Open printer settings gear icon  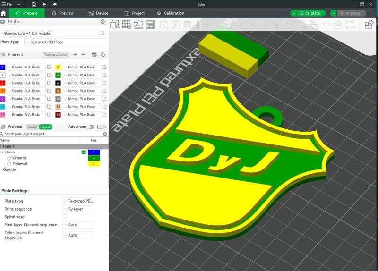tap(103, 22)
